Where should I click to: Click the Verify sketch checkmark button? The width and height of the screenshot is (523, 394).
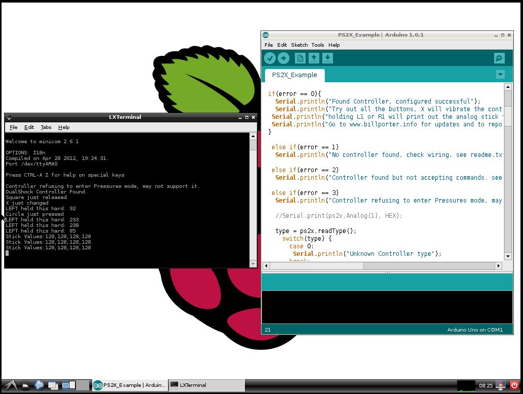(x=270, y=58)
